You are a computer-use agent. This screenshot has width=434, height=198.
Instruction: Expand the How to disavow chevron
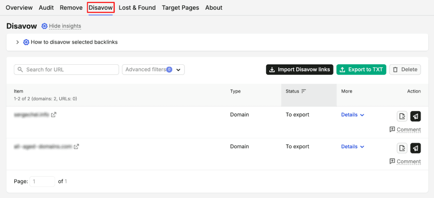(x=17, y=42)
